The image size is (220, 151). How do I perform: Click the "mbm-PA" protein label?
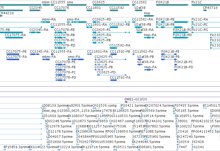(49, 57)
